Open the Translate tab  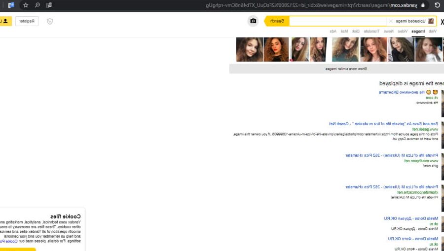pos(371,31)
